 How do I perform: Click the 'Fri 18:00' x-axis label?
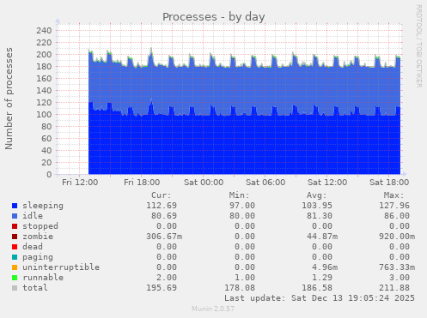[x=142, y=183]
